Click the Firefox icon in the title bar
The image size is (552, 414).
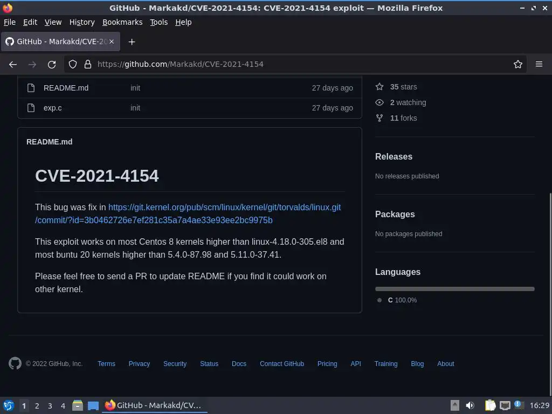click(x=8, y=8)
